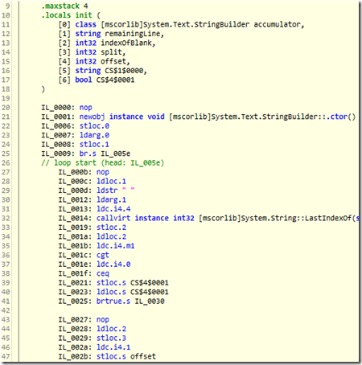
Task: Click 'IL_0013: ldc.i4.4' instruction
Action: [94, 209]
